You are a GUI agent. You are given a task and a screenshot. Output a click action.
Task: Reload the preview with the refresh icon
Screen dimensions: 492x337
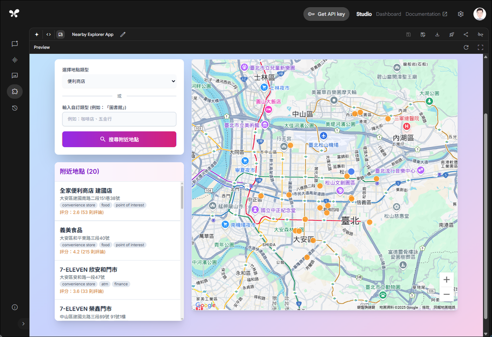tap(466, 47)
